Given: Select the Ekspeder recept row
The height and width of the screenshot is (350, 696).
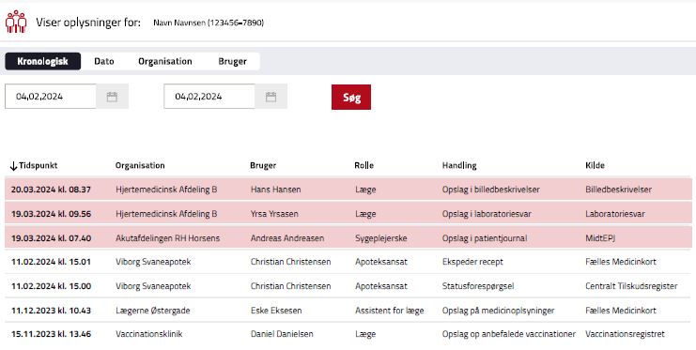Looking at the screenshot, I should [x=348, y=262].
